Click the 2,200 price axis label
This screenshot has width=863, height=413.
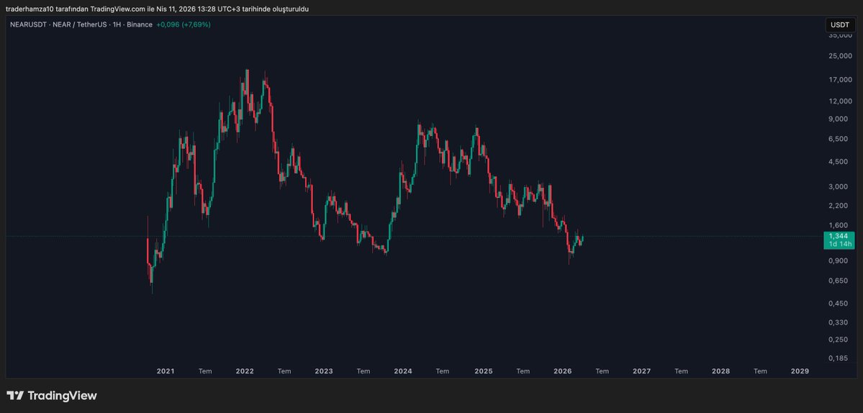pos(840,206)
